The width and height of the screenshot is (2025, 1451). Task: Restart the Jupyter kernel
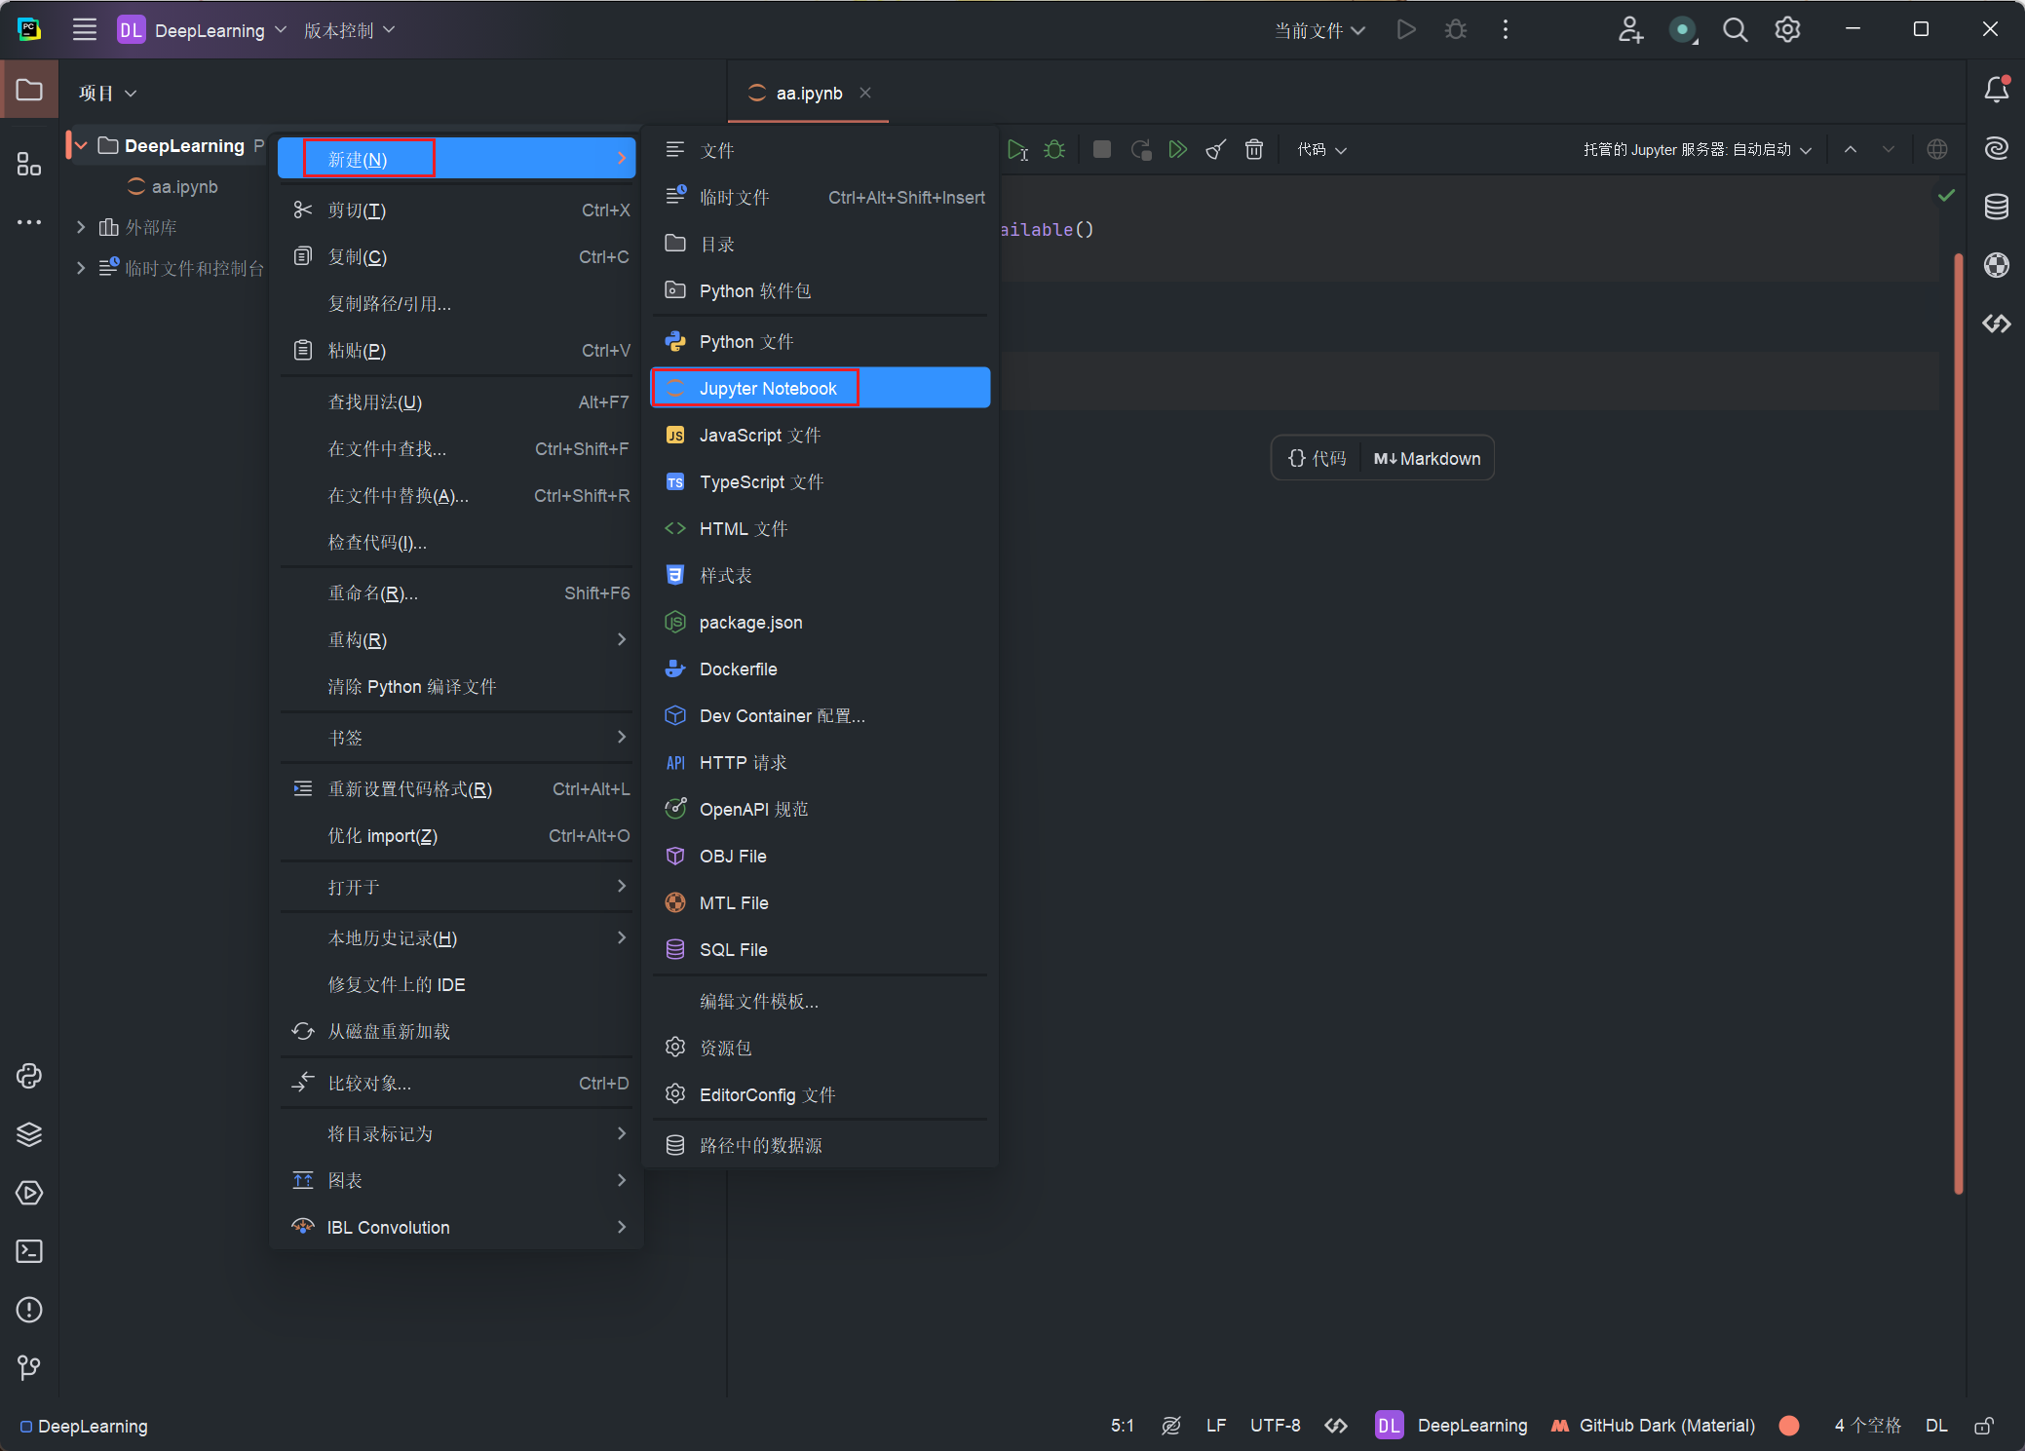pyautogui.click(x=1140, y=150)
